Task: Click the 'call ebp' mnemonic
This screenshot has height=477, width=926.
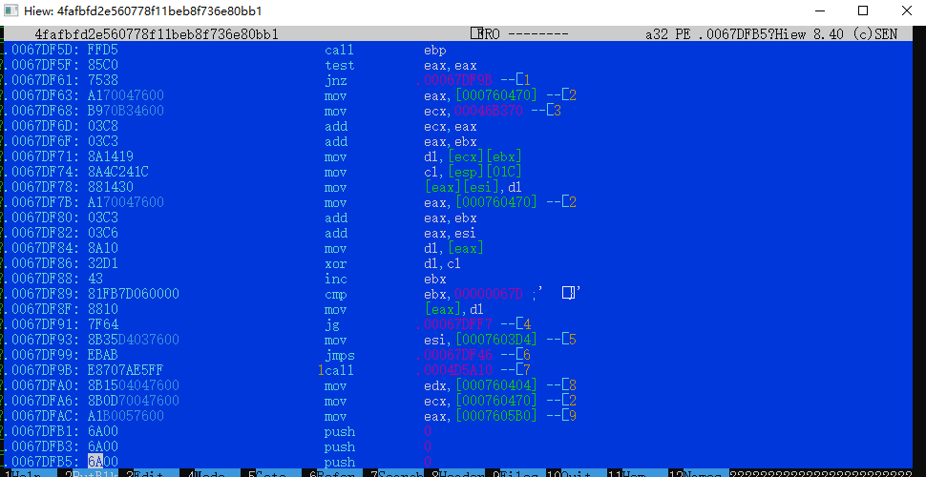Action: point(339,50)
